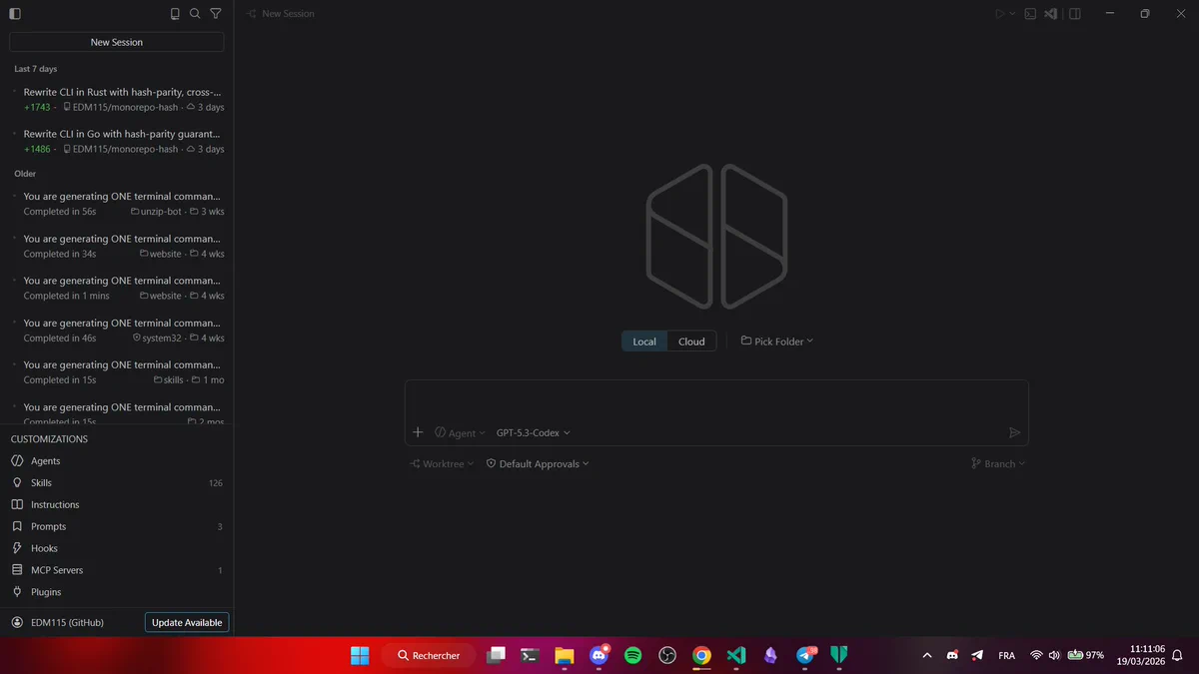Open the Worktree dropdown
This screenshot has width=1199, height=674.
click(443, 463)
